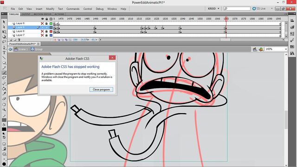Image resolution: width=297 pixels, height=167 pixels.
Task: Select Layer 9 row
Action: [31, 24]
